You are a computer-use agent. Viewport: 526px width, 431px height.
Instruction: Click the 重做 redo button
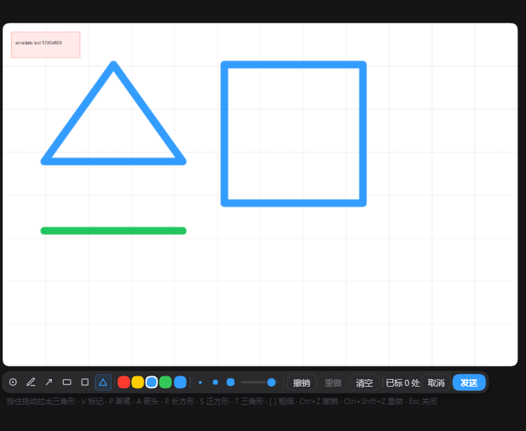[333, 382]
